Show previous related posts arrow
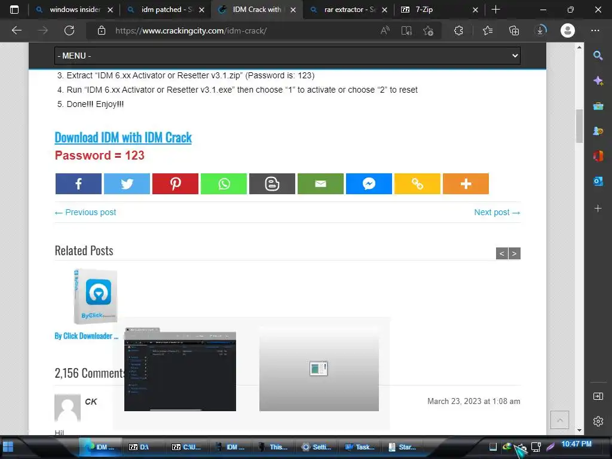The width and height of the screenshot is (612, 459). [x=502, y=253]
